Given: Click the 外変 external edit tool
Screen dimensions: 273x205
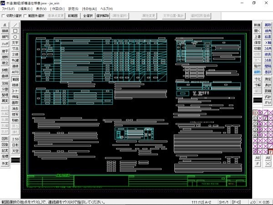Looking at the screenshot, I should (5, 164).
